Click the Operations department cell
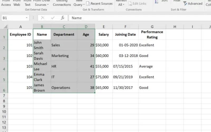Viewport: 211px width, 132px height. [64, 88]
